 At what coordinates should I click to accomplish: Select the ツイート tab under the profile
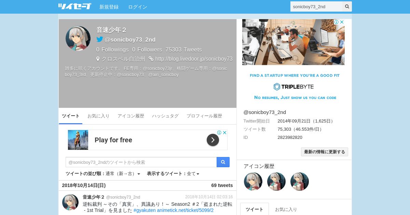coord(71,116)
